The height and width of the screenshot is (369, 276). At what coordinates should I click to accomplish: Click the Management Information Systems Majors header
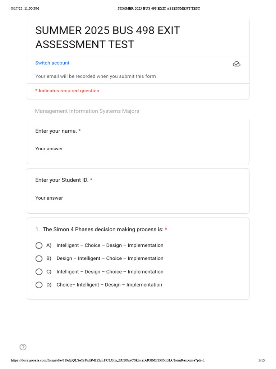click(x=87, y=111)
